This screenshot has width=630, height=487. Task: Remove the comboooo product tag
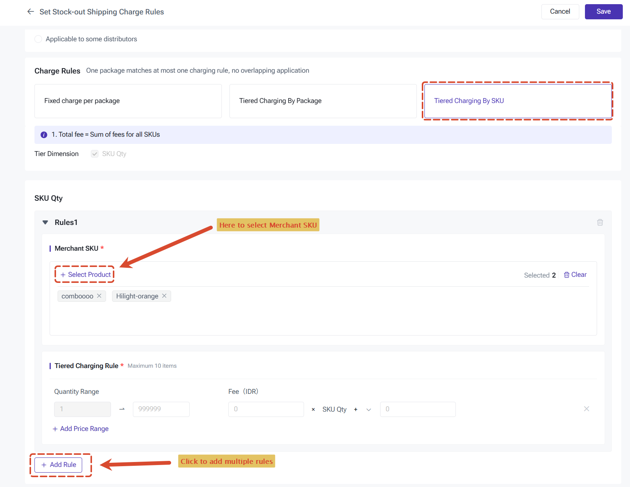(x=99, y=296)
